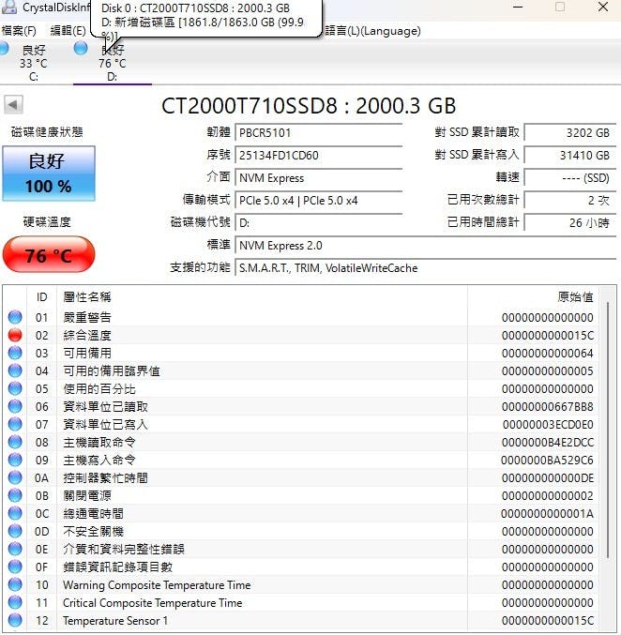Click the firmware field PBCR5101
The height and width of the screenshot is (635, 621).
coord(318,133)
